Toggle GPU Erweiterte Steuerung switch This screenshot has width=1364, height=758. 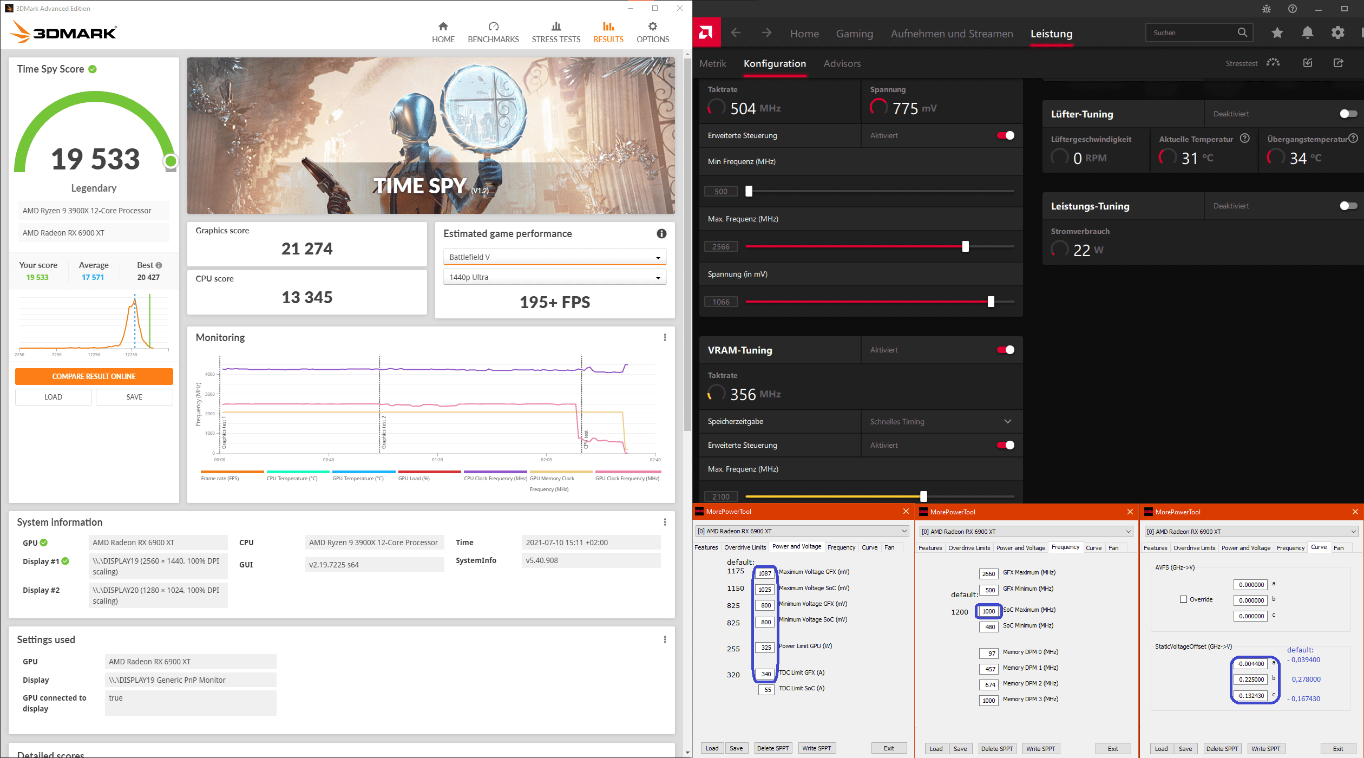[1006, 135]
